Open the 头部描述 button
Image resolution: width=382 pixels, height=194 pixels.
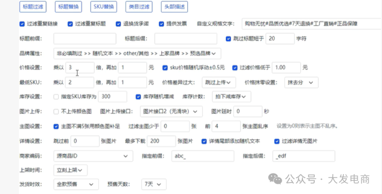click(x=174, y=7)
